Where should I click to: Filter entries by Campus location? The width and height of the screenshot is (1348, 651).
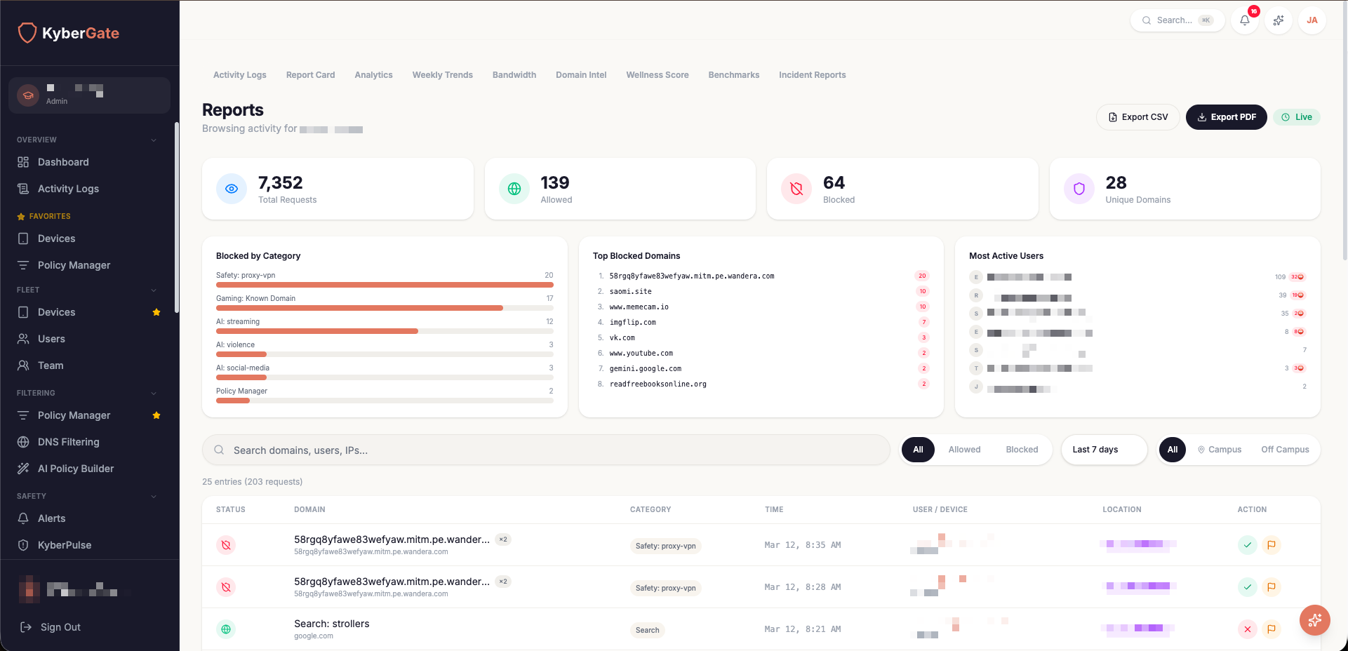[1219, 450]
